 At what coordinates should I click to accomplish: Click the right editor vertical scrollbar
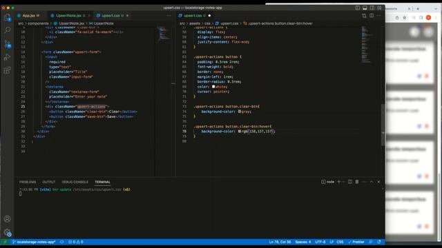click(383, 125)
